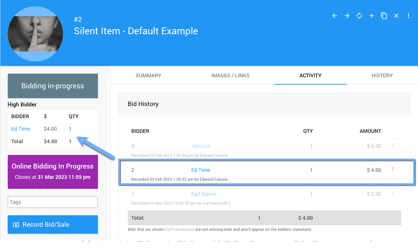Viewport: 418px width, 251px height.
Task: Open the header more options menu
Action: coord(408,16)
